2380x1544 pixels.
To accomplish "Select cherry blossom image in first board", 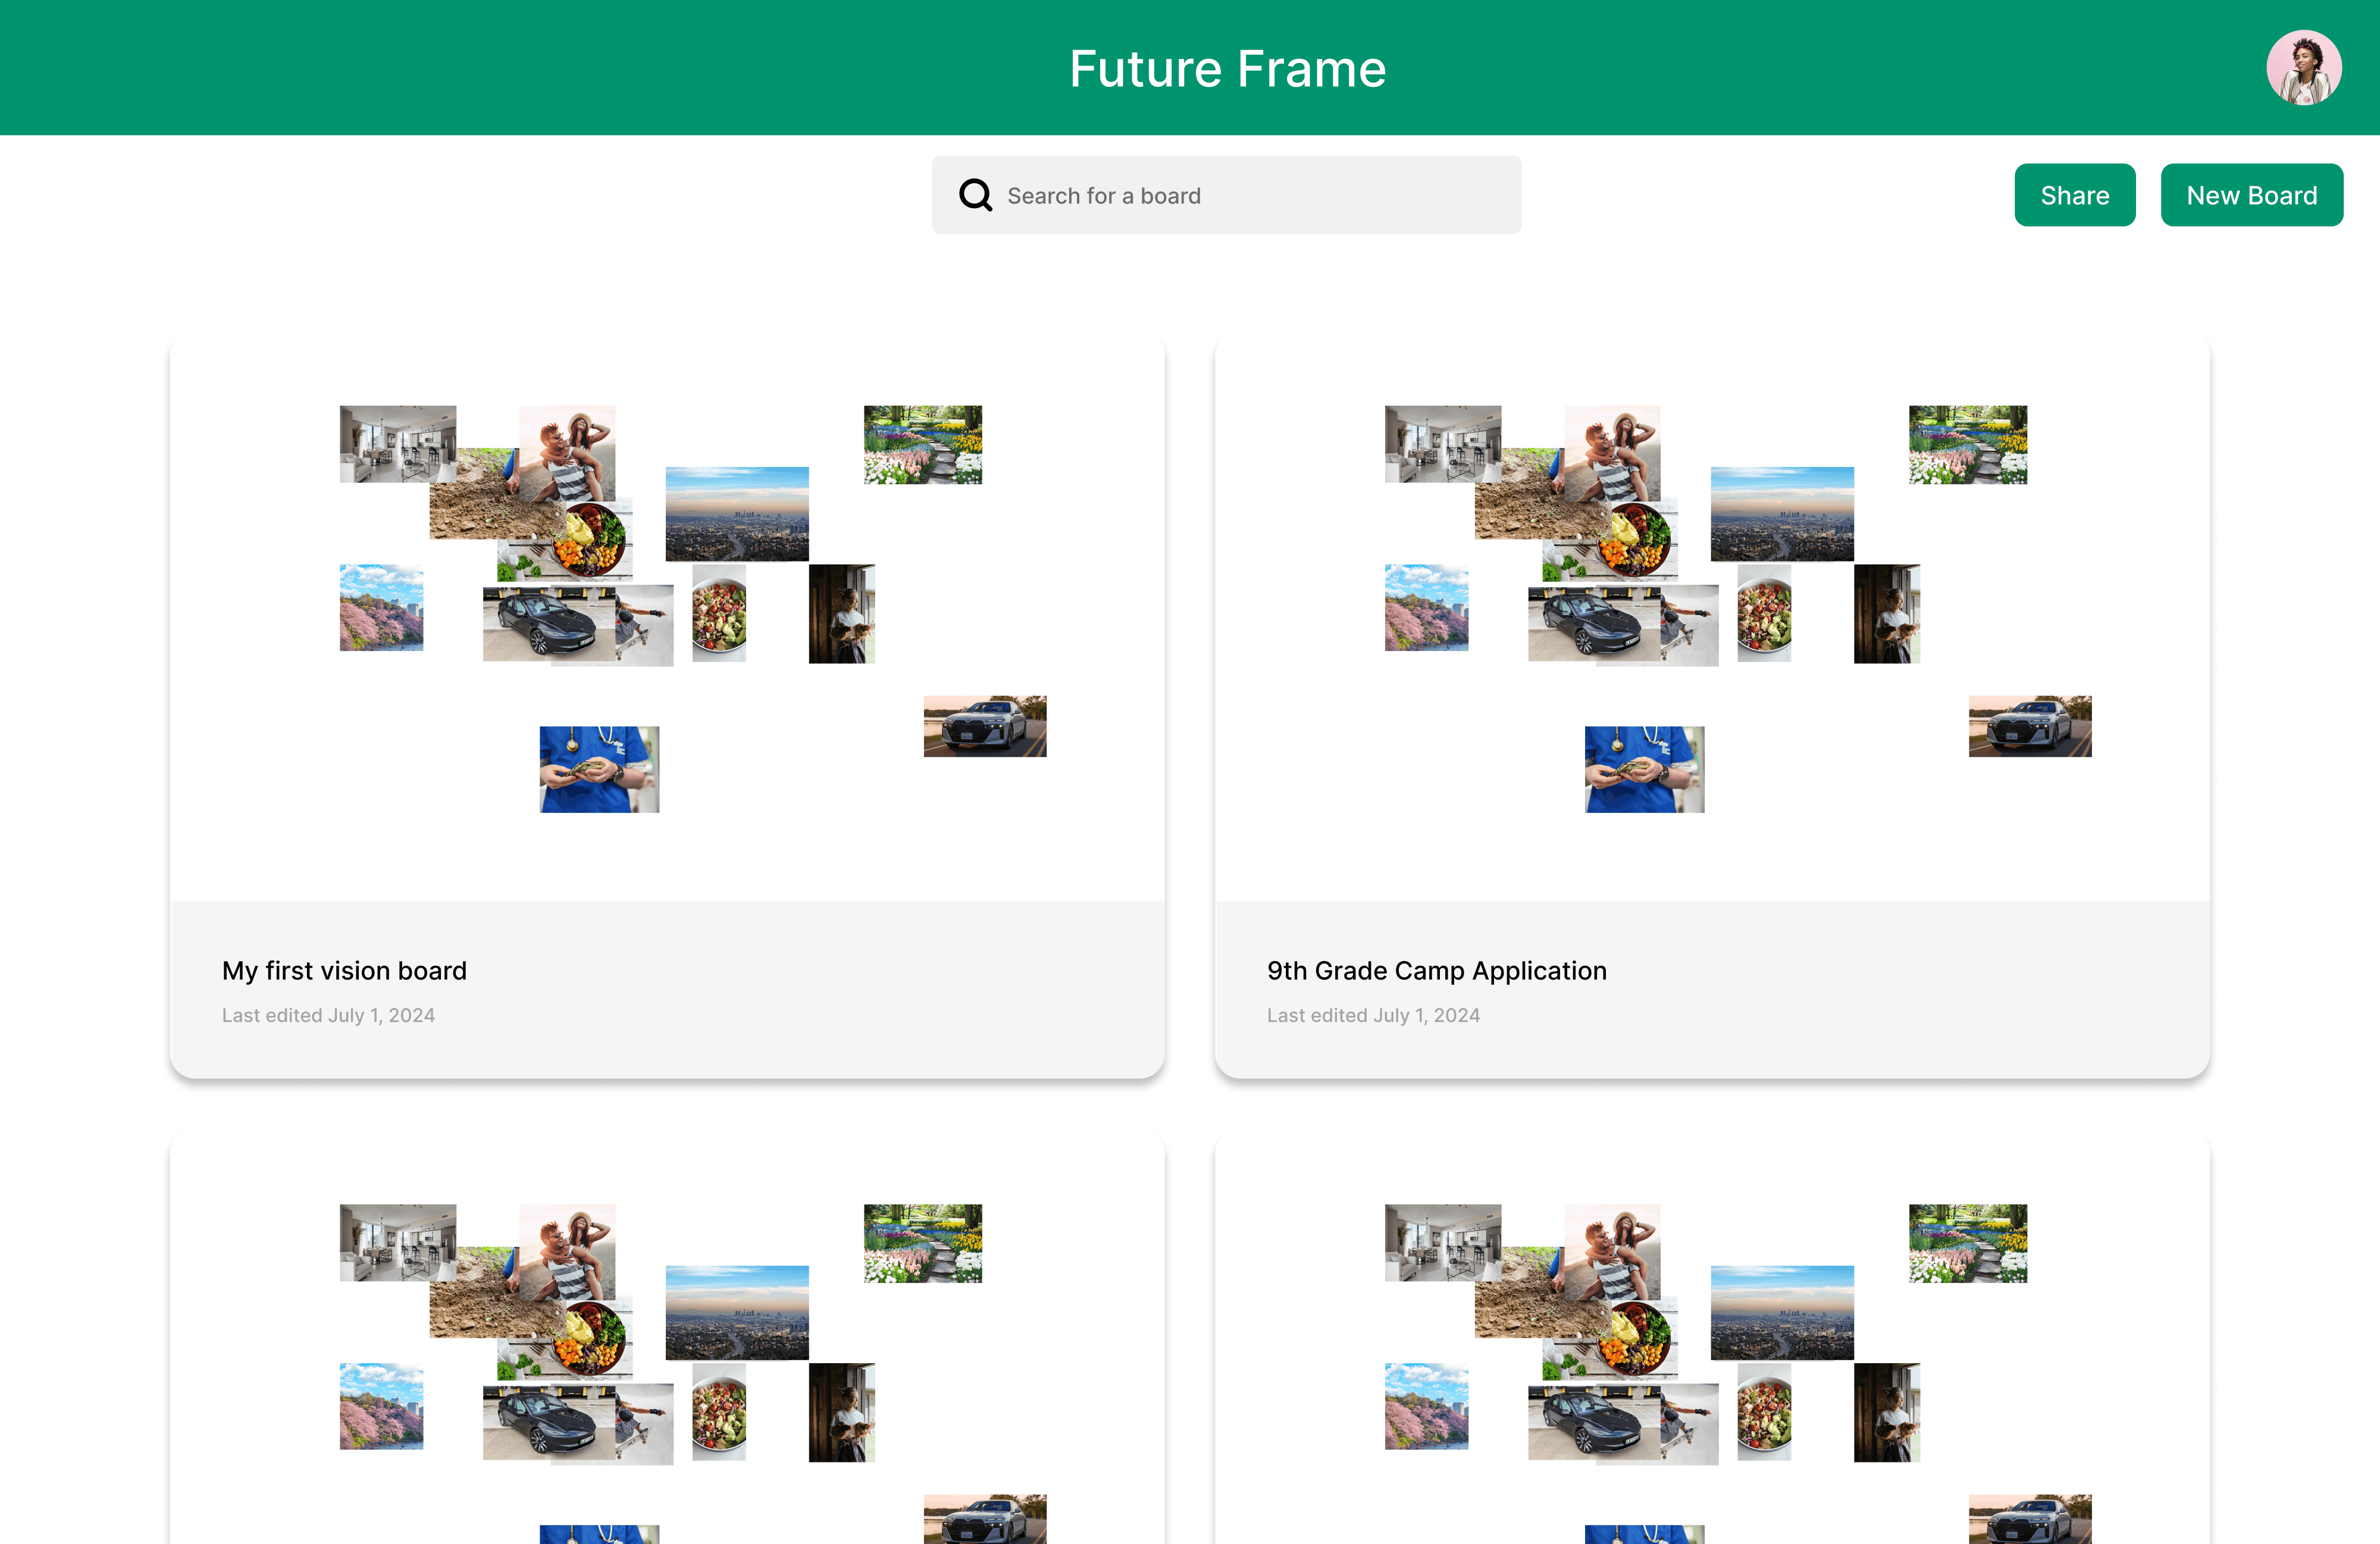I will pos(381,608).
